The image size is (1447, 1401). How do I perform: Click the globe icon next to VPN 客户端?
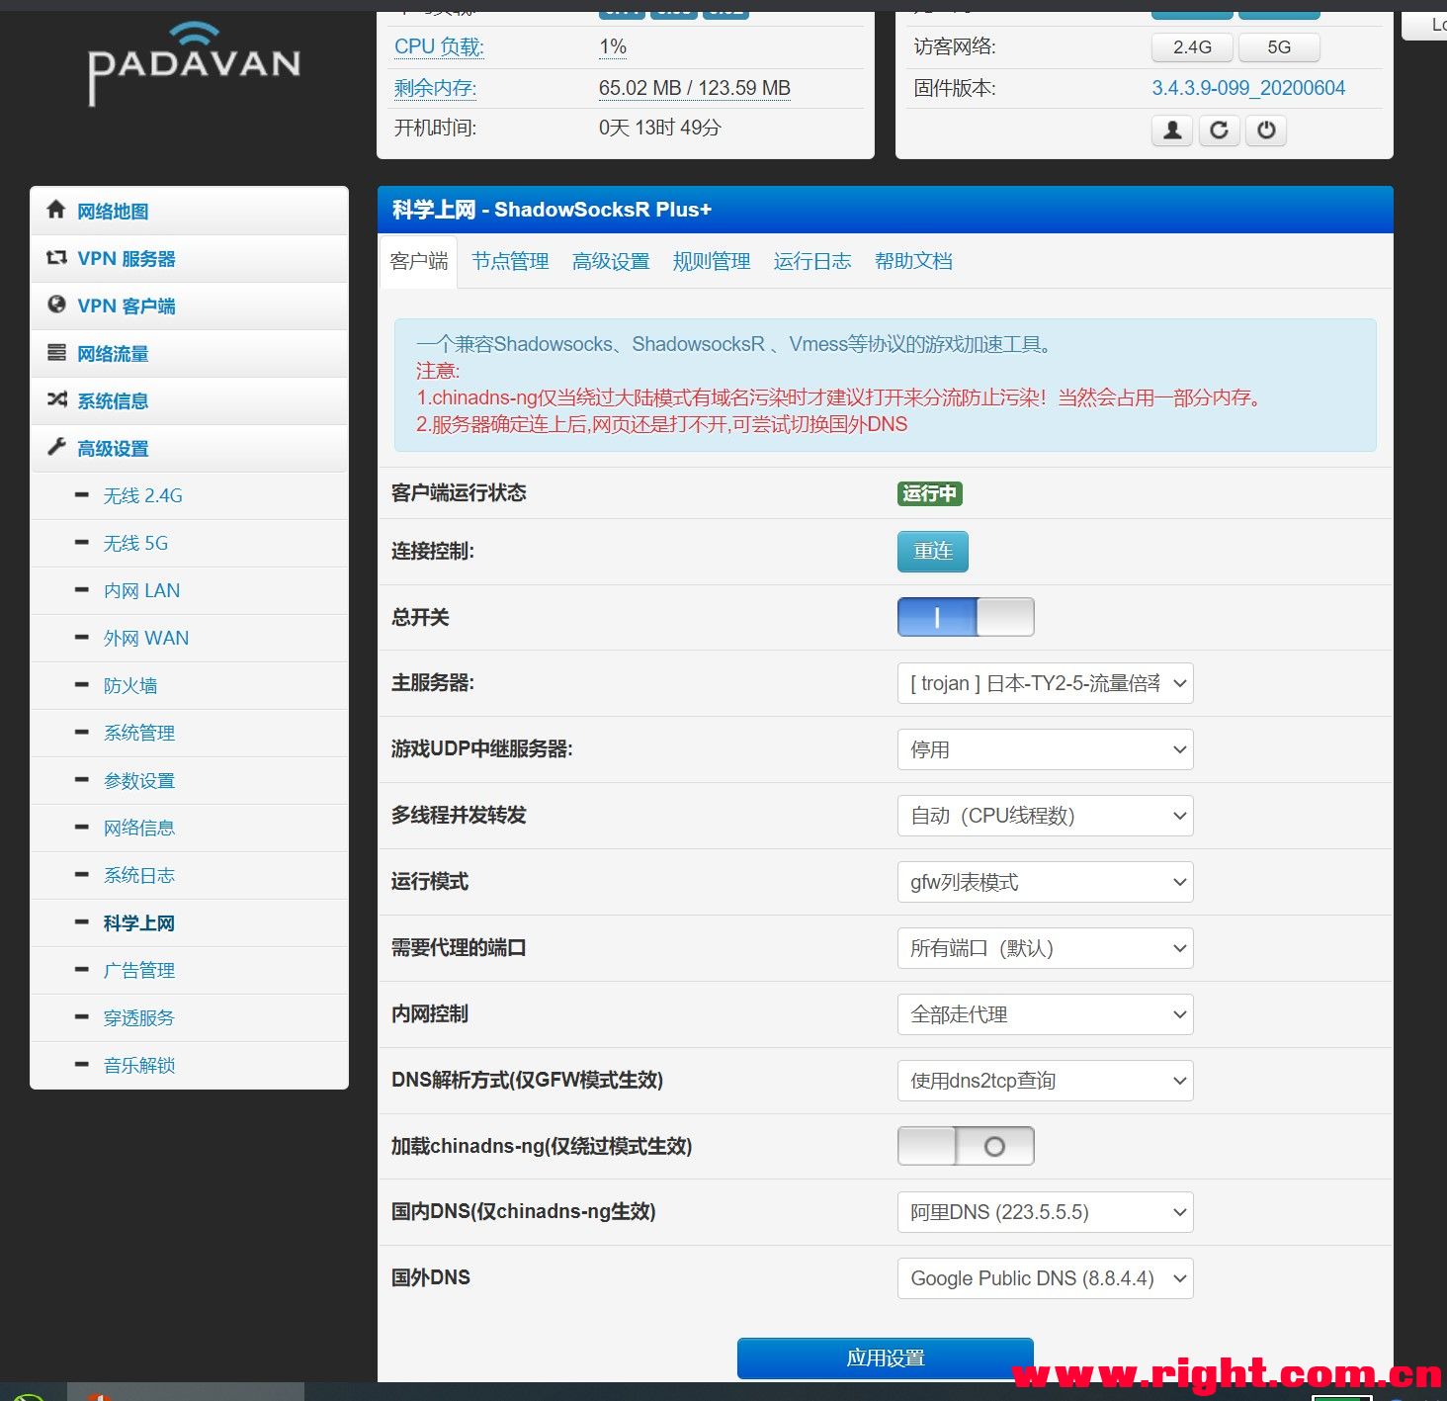pos(56,305)
